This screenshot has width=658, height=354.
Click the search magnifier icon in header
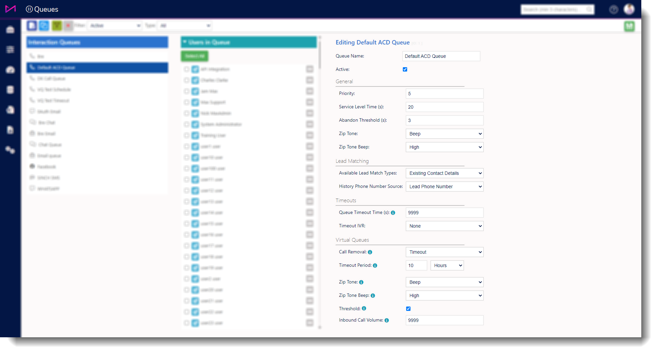click(x=590, y=9)
